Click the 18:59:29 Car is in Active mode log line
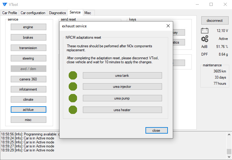The width and height of the screenshot is (232, 160). point(28,150)
